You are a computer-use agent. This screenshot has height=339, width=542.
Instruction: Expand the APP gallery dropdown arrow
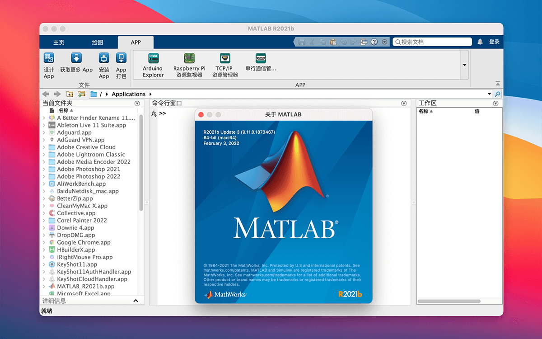coord(464,65)
